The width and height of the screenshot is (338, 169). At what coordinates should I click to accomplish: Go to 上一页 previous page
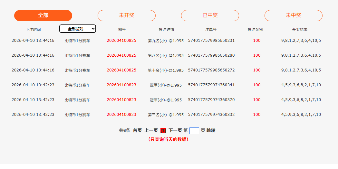[x=151, y=130]
